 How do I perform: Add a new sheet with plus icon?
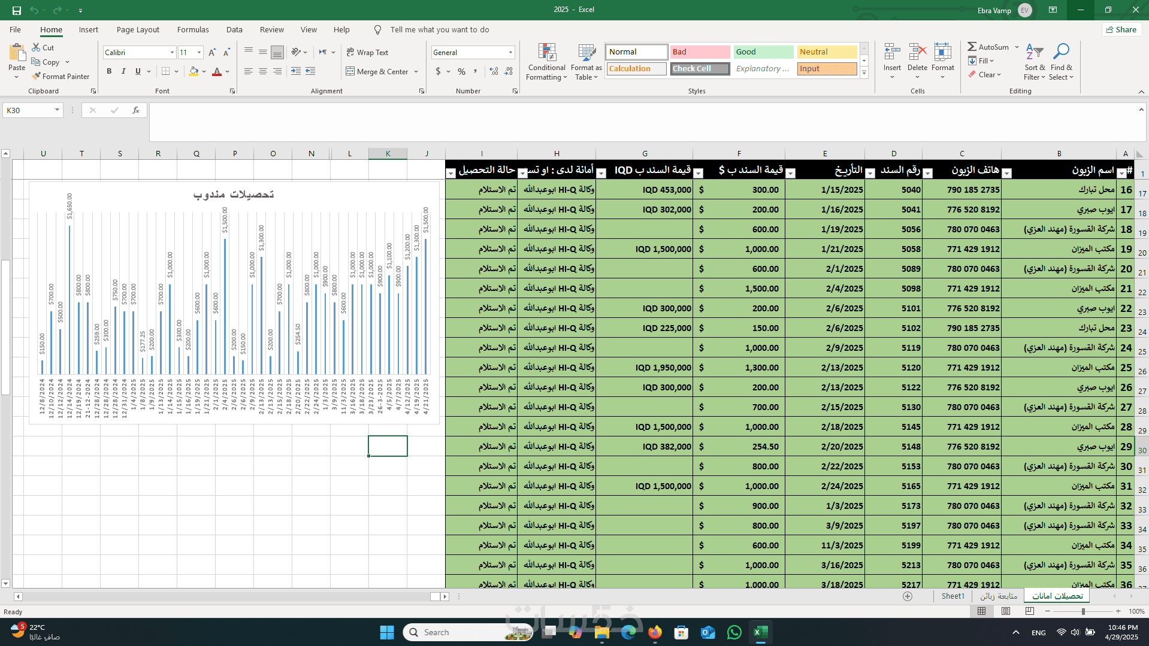click(x=908, y=596)
